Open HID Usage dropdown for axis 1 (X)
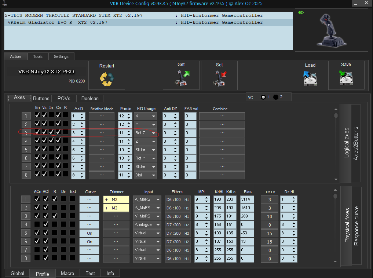The height and width of the screenshot is (278, 373). (x=145, y=116)
